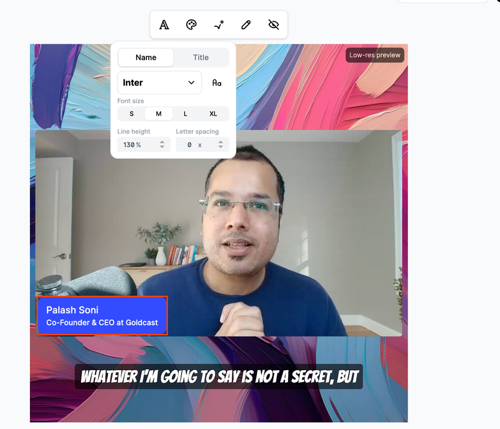500x429 pixels.
Task: Switch to the Title tab
Action: (x=201, y=58)
